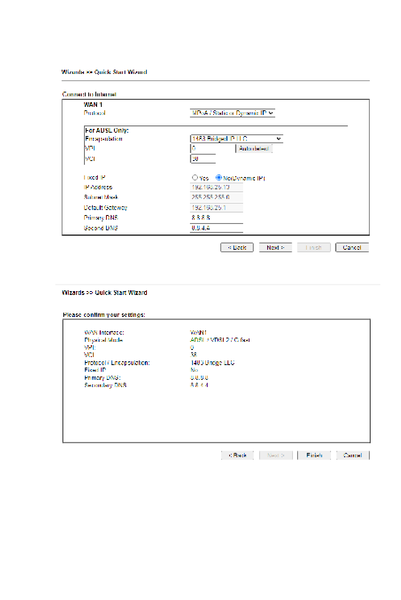Click the 1483 Bridge LLC confirmation value
Viewport: 401px width, 600px height.
pyautogui.click(x=212, y=363)
